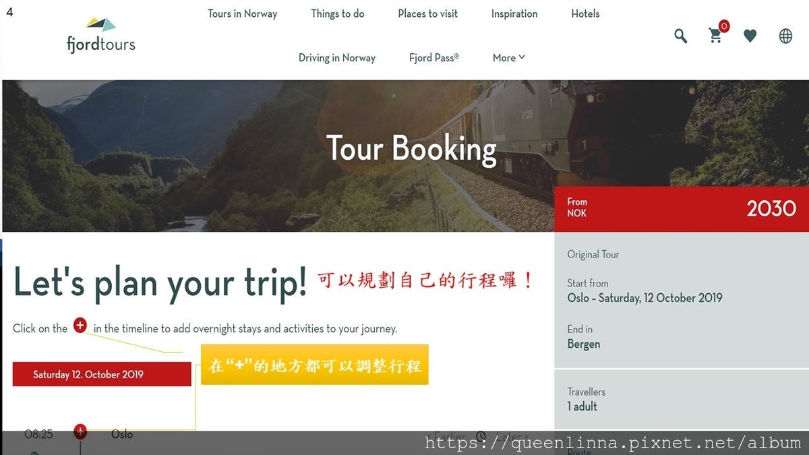Click the clock icon next to Earlier

[x=481, y=437]
